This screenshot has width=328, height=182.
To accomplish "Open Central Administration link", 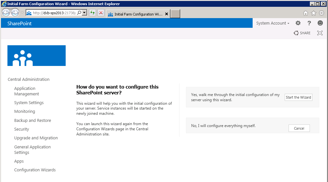I will [29, 80].
